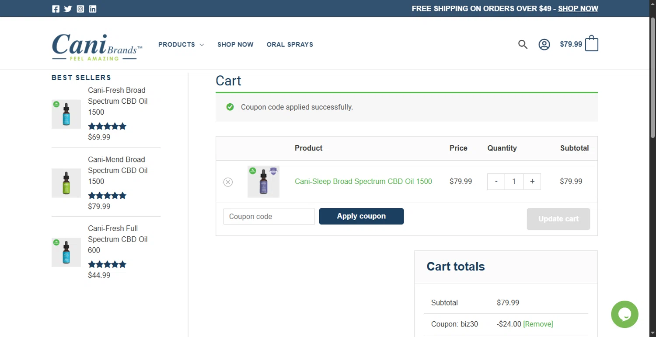Open the shopping bag cart icon
The width and height of the screenshot is (656, 337).
pyautogui.click(x=591, y=43)
